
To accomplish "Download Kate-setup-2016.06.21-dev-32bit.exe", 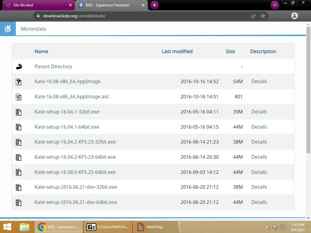I will point(76,187).
